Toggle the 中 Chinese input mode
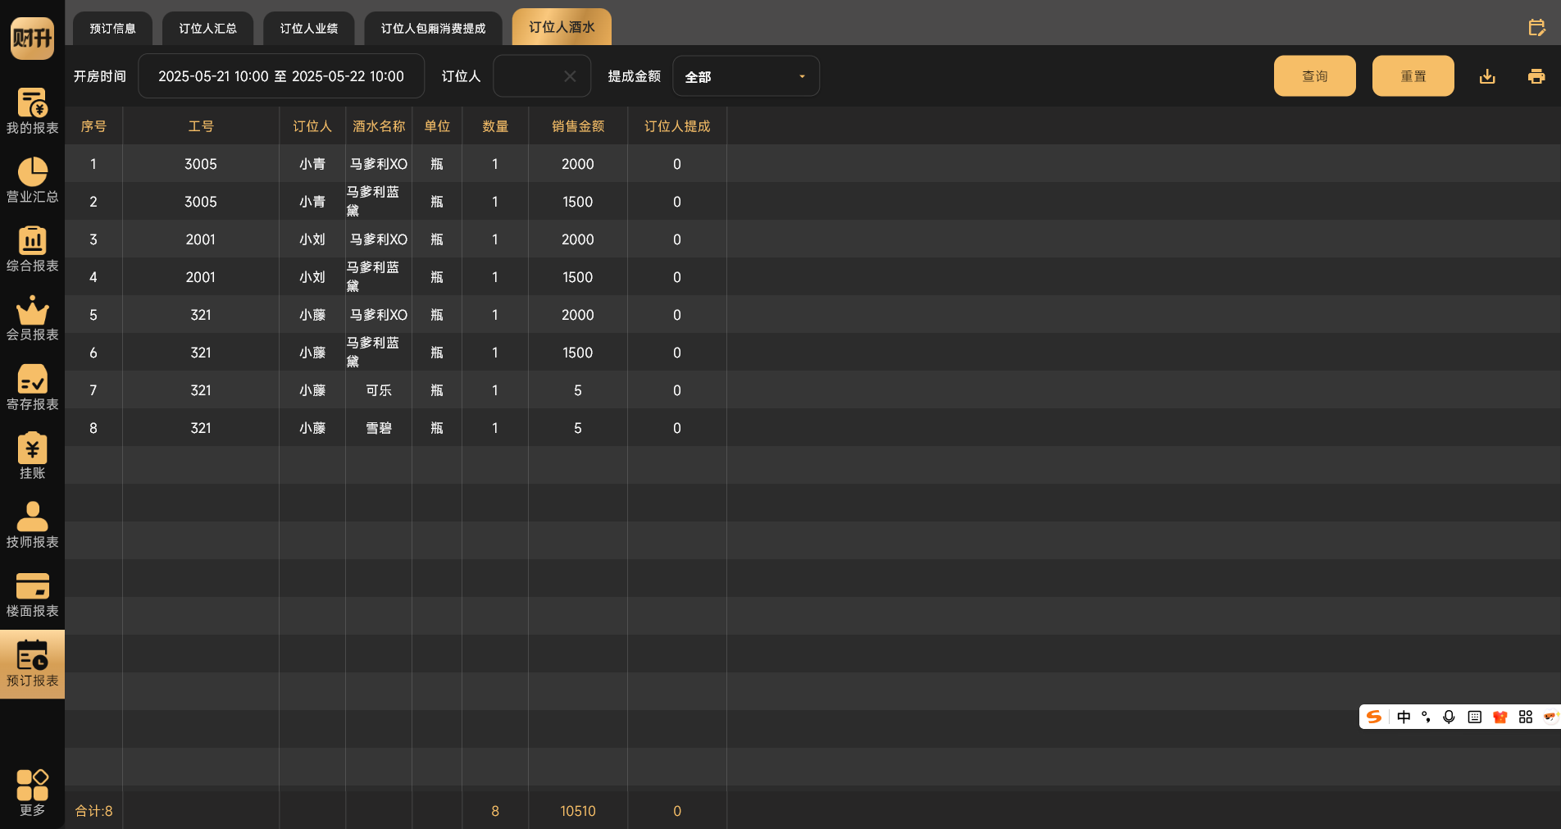The height and width of the screenshot is (829, 1561). 1404,717
